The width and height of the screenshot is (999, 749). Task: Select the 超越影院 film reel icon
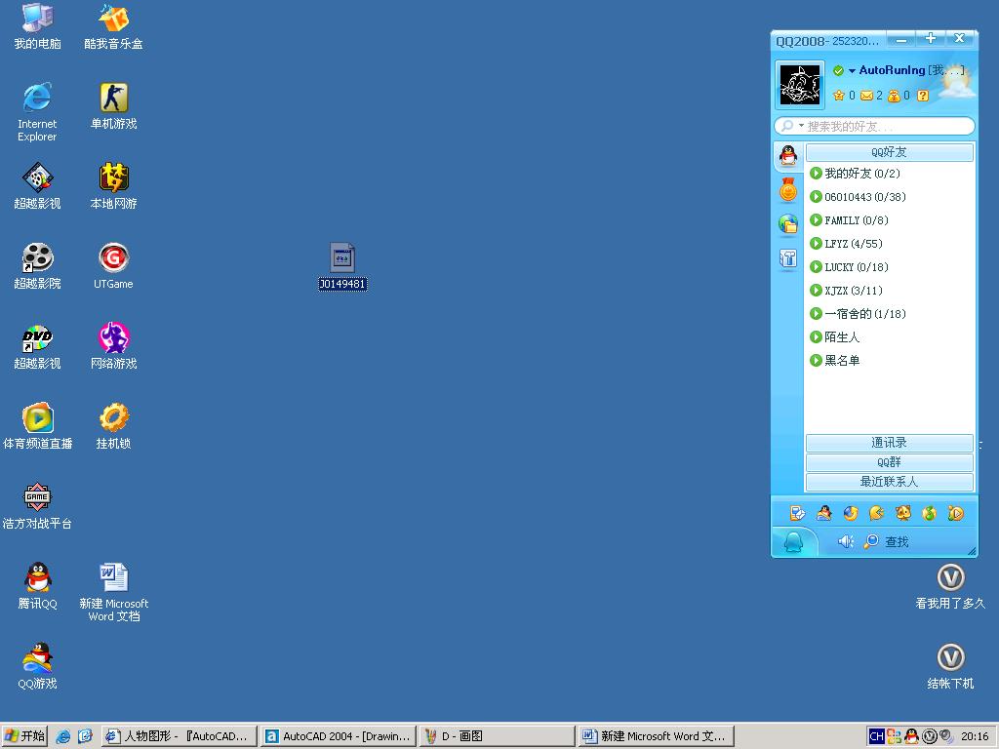click(38, 266)
